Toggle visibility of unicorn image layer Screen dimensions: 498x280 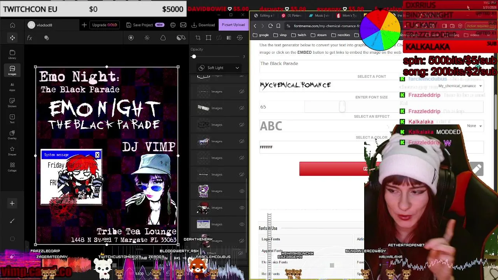(x=242, y=141)
